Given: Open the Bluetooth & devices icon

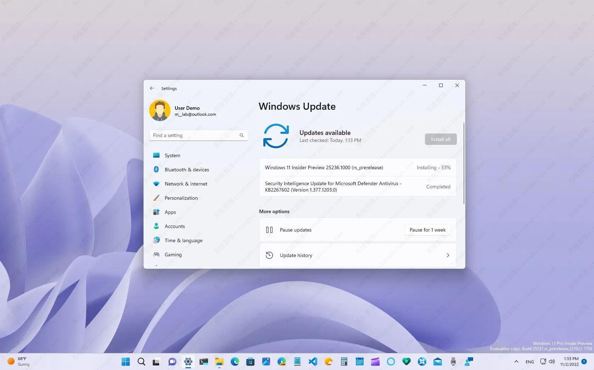Looking at the screenshot, I should click(x=156, y=170).
